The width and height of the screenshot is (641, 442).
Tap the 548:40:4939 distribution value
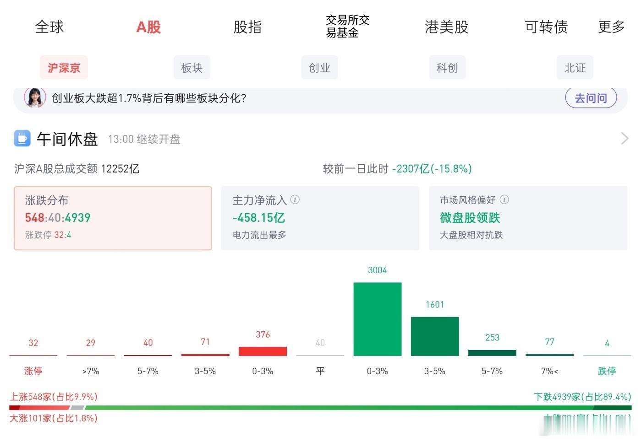tap(58, 218)
